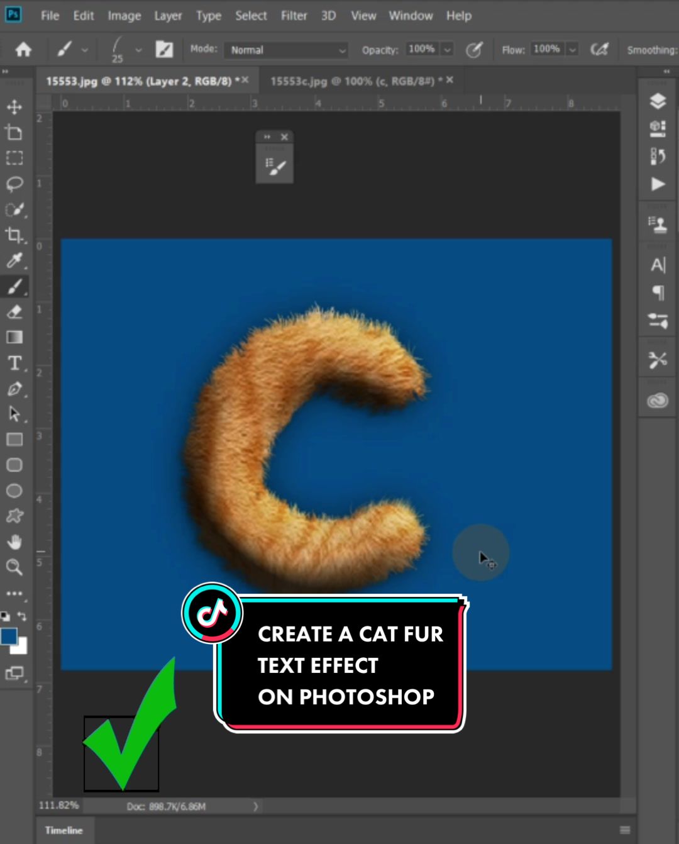Toggle pressure for opacity
The width and height of the screenshot is (679, 844).
point(474,49)
